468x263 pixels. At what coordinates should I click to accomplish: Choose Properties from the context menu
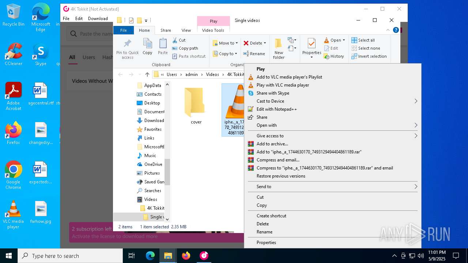(x=332, y=243)
